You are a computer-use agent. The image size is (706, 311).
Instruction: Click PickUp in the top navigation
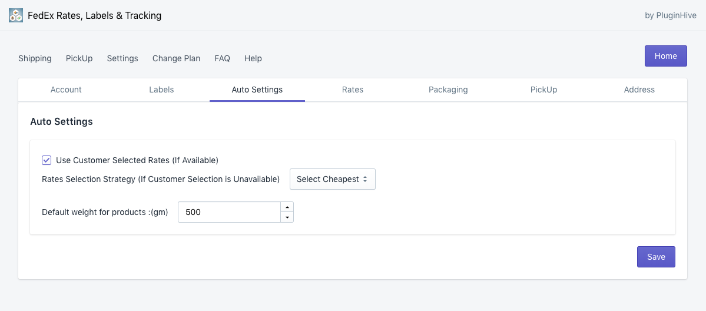click(x=79, y=58)
